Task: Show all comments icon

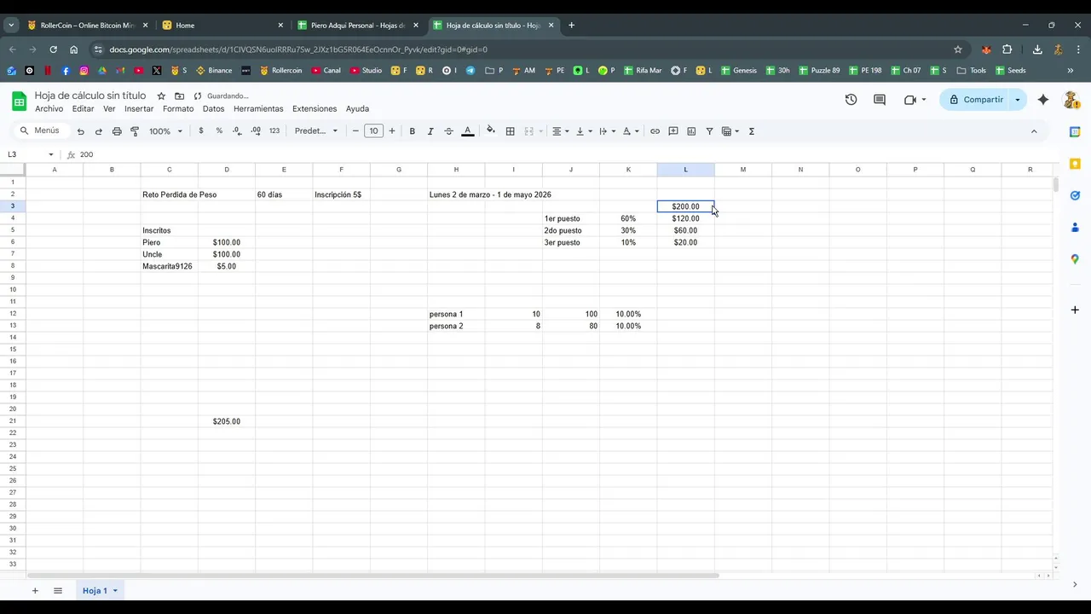Action: 880,100
